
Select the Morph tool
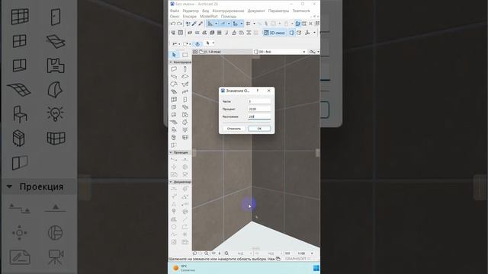[185, 122]
